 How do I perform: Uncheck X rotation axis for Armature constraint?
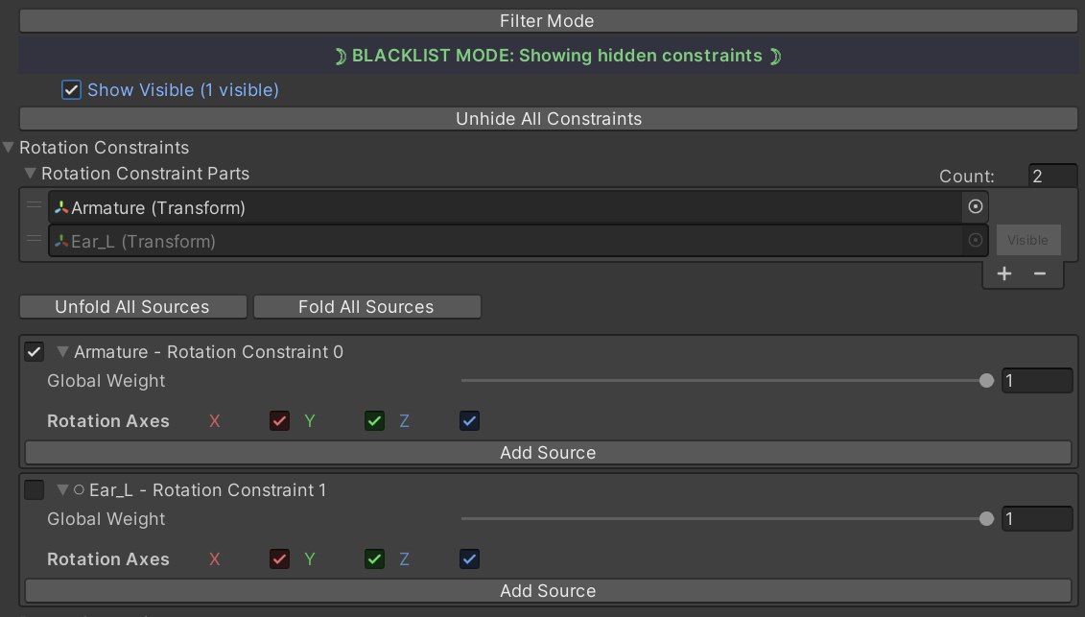279,421
